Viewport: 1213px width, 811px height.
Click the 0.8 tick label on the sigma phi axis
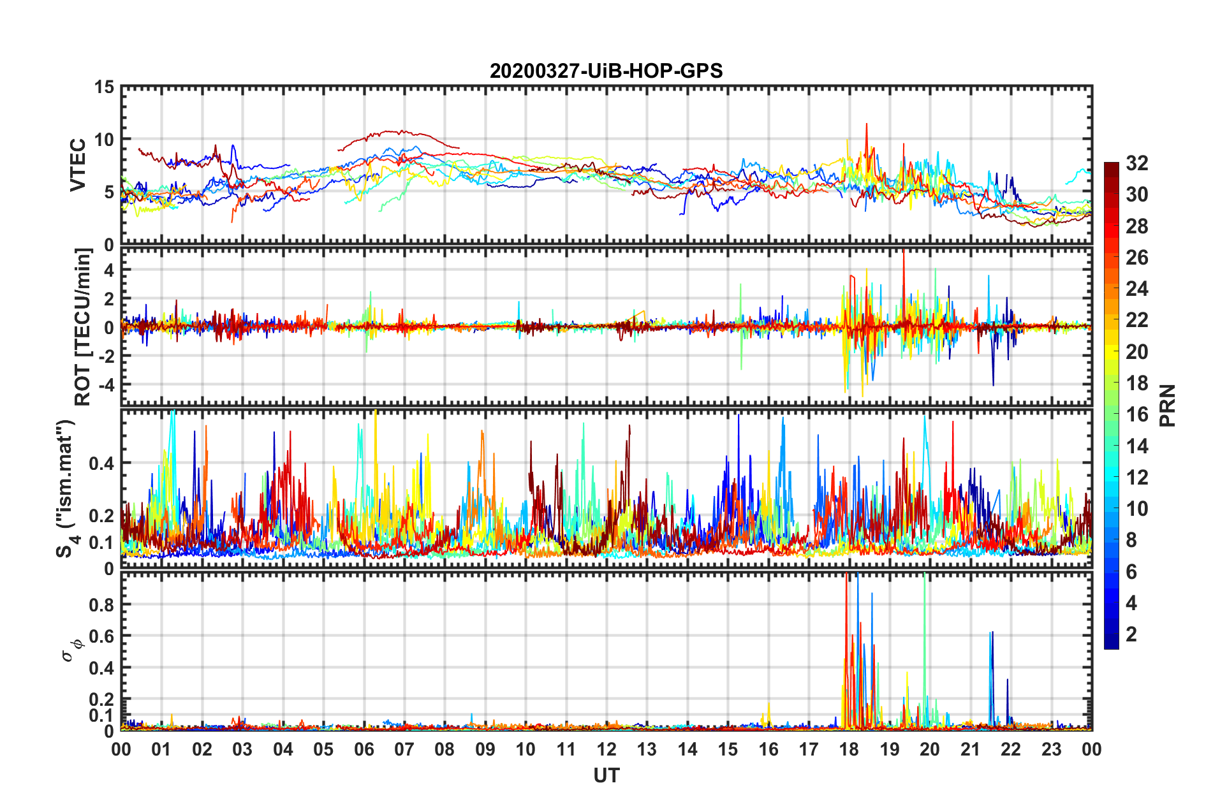pyautogui.click(x=101, y=604)
